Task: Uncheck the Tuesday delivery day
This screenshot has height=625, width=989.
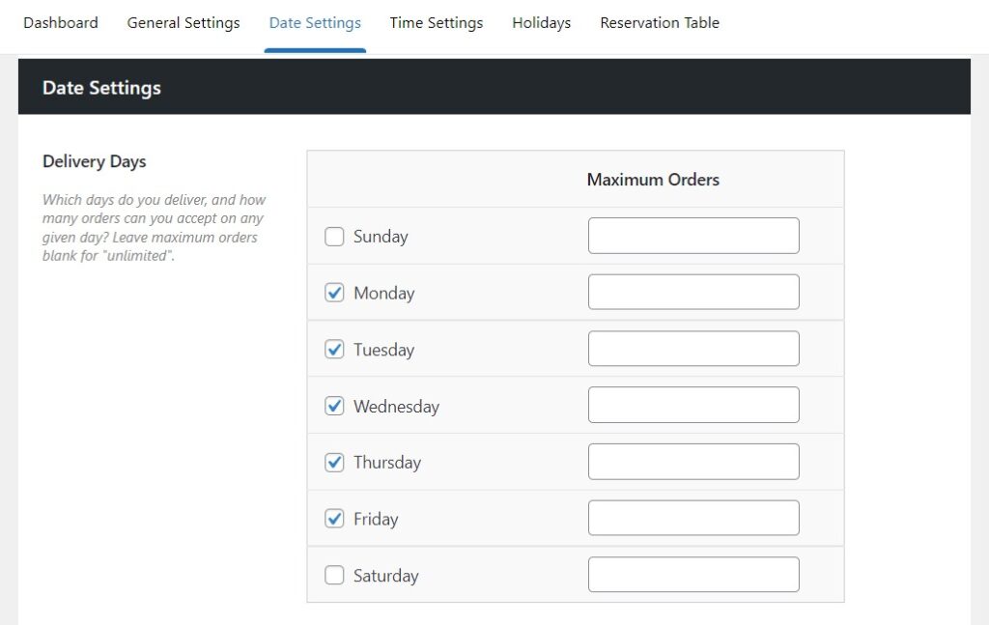Action: (334, 349)
